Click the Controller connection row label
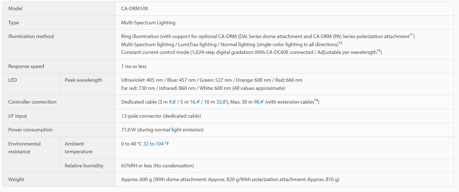Viewport: 459px width, 192px height. pos(32,102)
